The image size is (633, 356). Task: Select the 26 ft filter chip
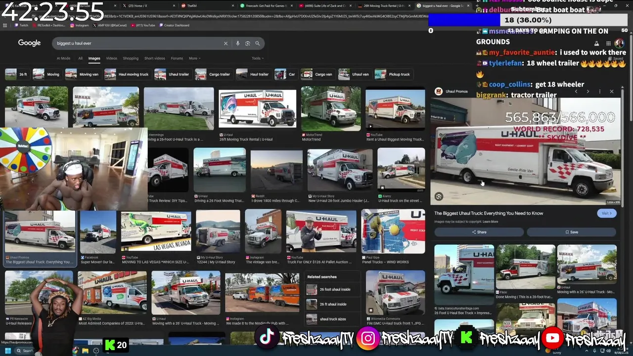pyautogui.click(x=17, y=74)
